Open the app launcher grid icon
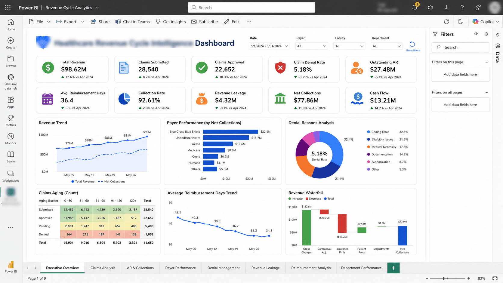Screen dimensions: 503x283 (x=8, y=8)
